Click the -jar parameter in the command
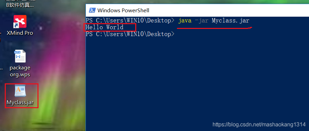 click(201, 20)
